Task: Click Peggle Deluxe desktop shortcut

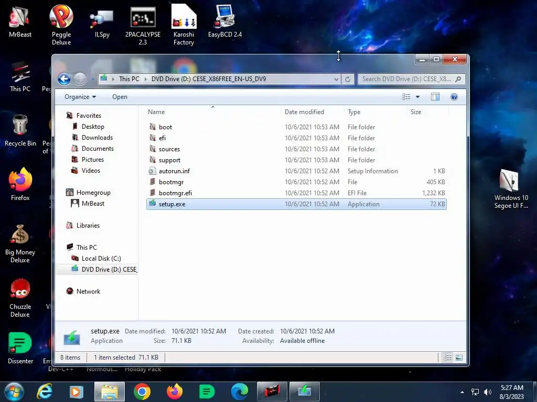Action: pos(61,25)
